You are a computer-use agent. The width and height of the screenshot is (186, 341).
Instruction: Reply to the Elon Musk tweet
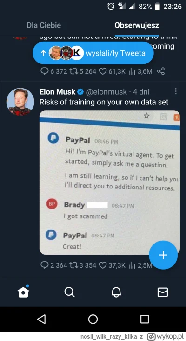45,265
